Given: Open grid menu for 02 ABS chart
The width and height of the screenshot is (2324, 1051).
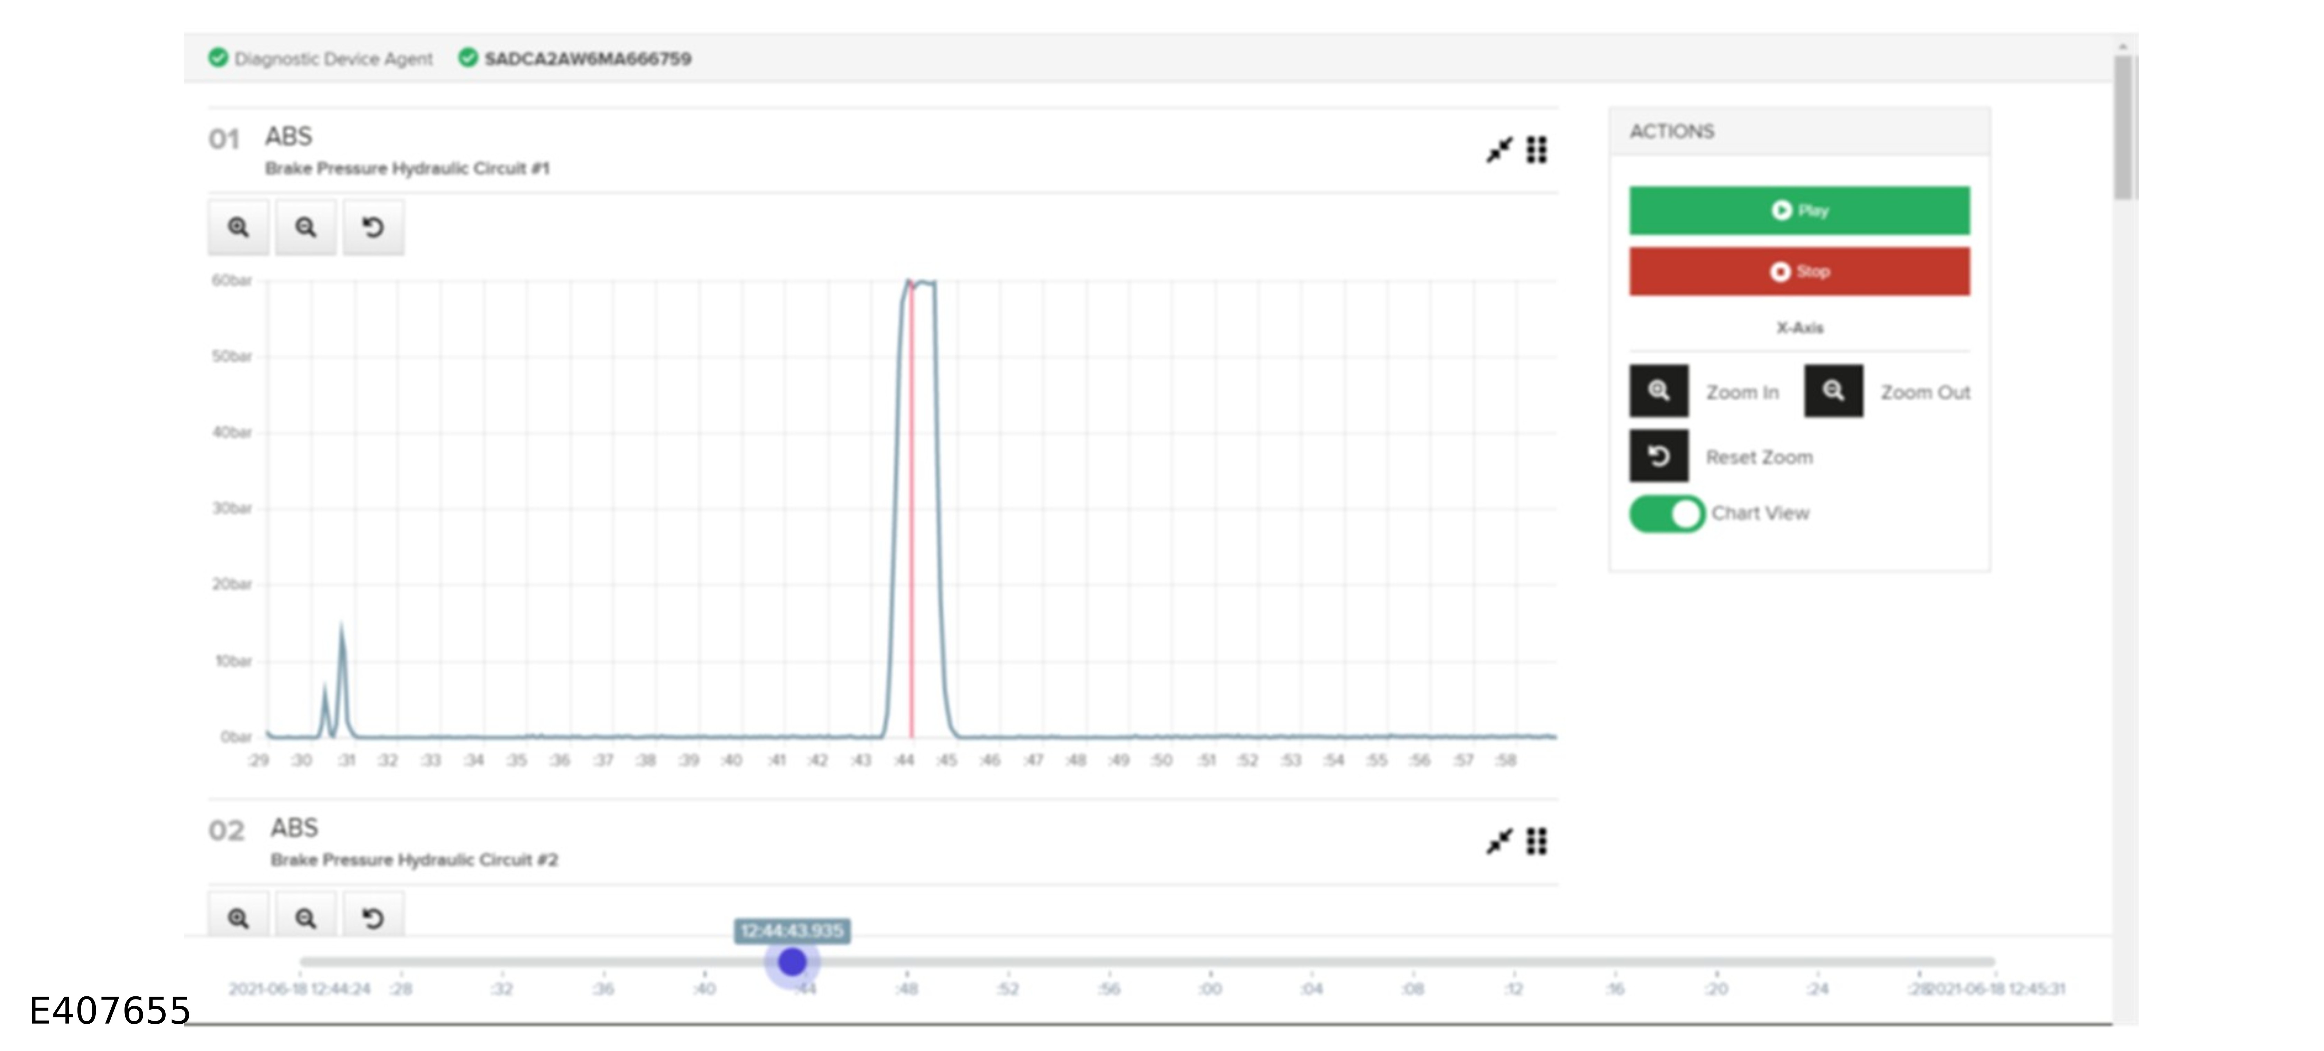Looking at the screenshot, I should (1537, 842).
